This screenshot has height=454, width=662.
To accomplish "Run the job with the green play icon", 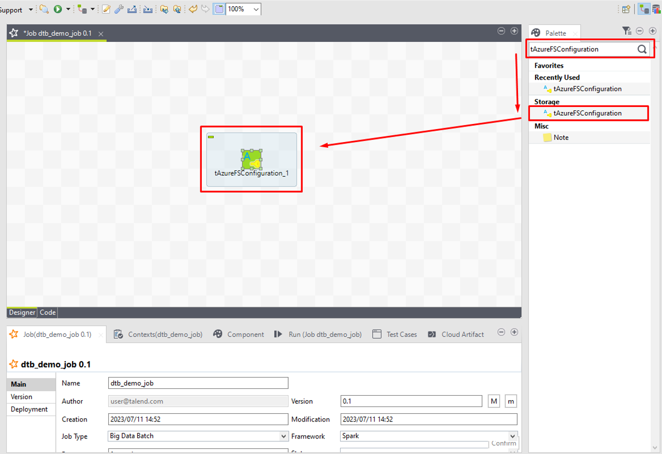I will [58, 9].
